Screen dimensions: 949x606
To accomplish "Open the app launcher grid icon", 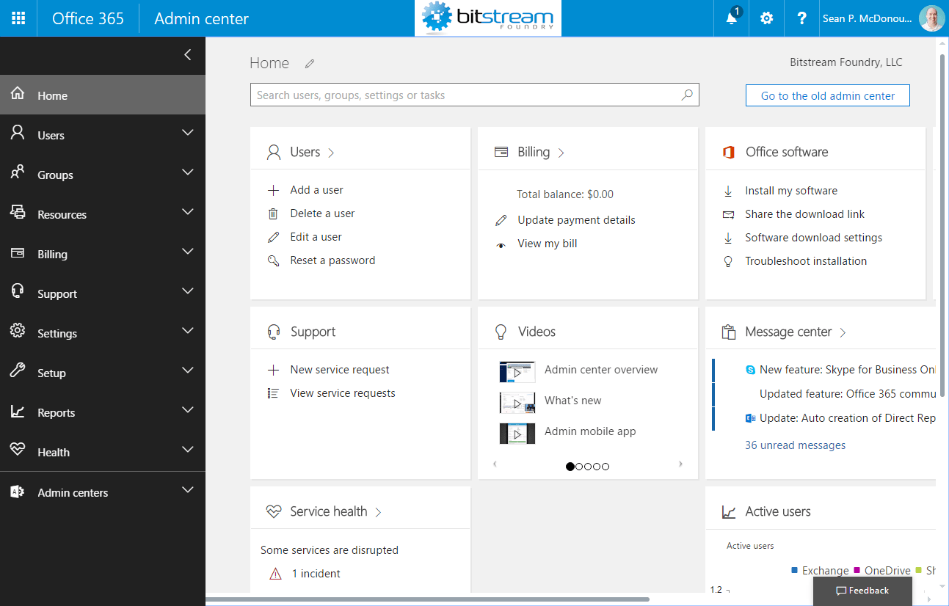I will click(18, 18).
